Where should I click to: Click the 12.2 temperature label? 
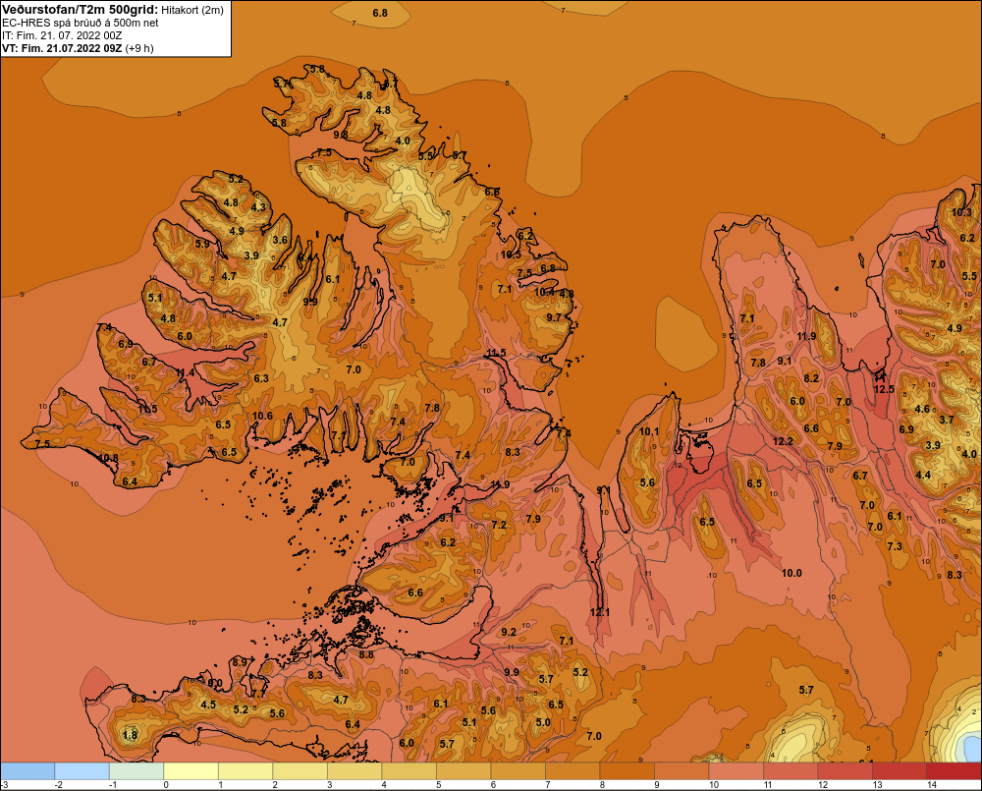point(783,441)
